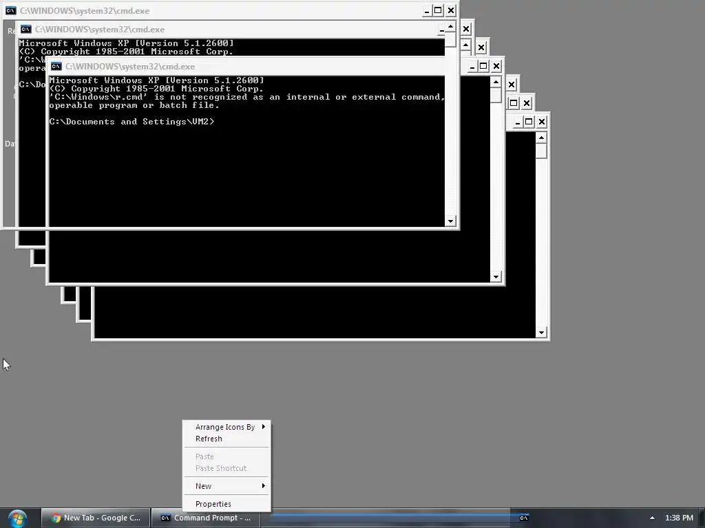
Task: Click the Chrome icon in the taskbar button
Action: point(56,518)
